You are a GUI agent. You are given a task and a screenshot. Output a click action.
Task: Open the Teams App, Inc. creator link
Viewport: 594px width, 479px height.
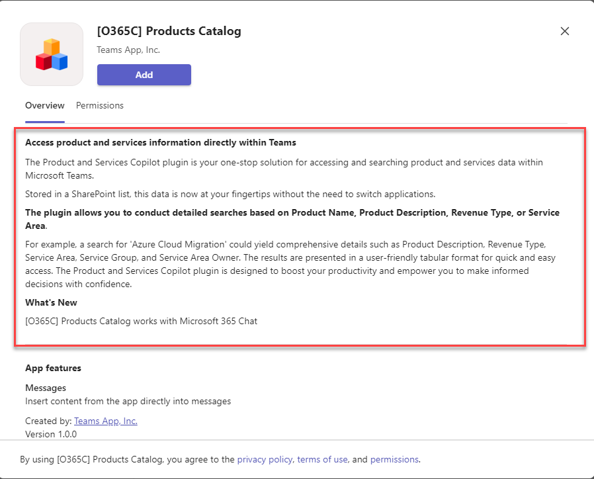point(106,421)
